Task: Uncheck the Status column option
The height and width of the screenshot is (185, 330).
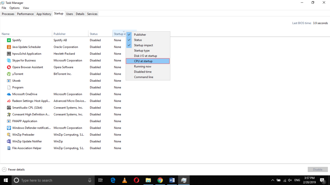Action: point(148,40)
